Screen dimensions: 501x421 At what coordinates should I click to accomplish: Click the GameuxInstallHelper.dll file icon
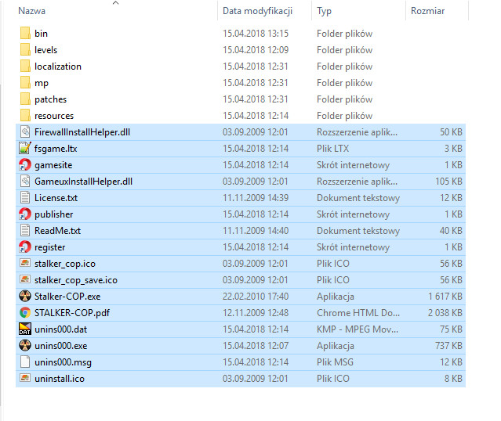tap(25, 182)
